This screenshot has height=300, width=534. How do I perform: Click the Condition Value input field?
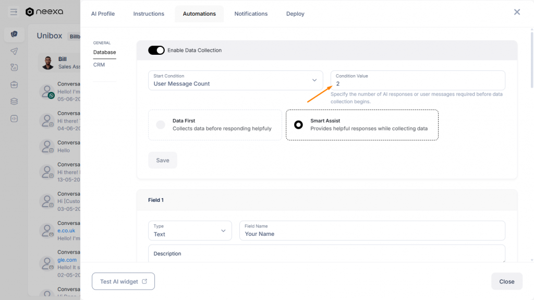point(417,83)
